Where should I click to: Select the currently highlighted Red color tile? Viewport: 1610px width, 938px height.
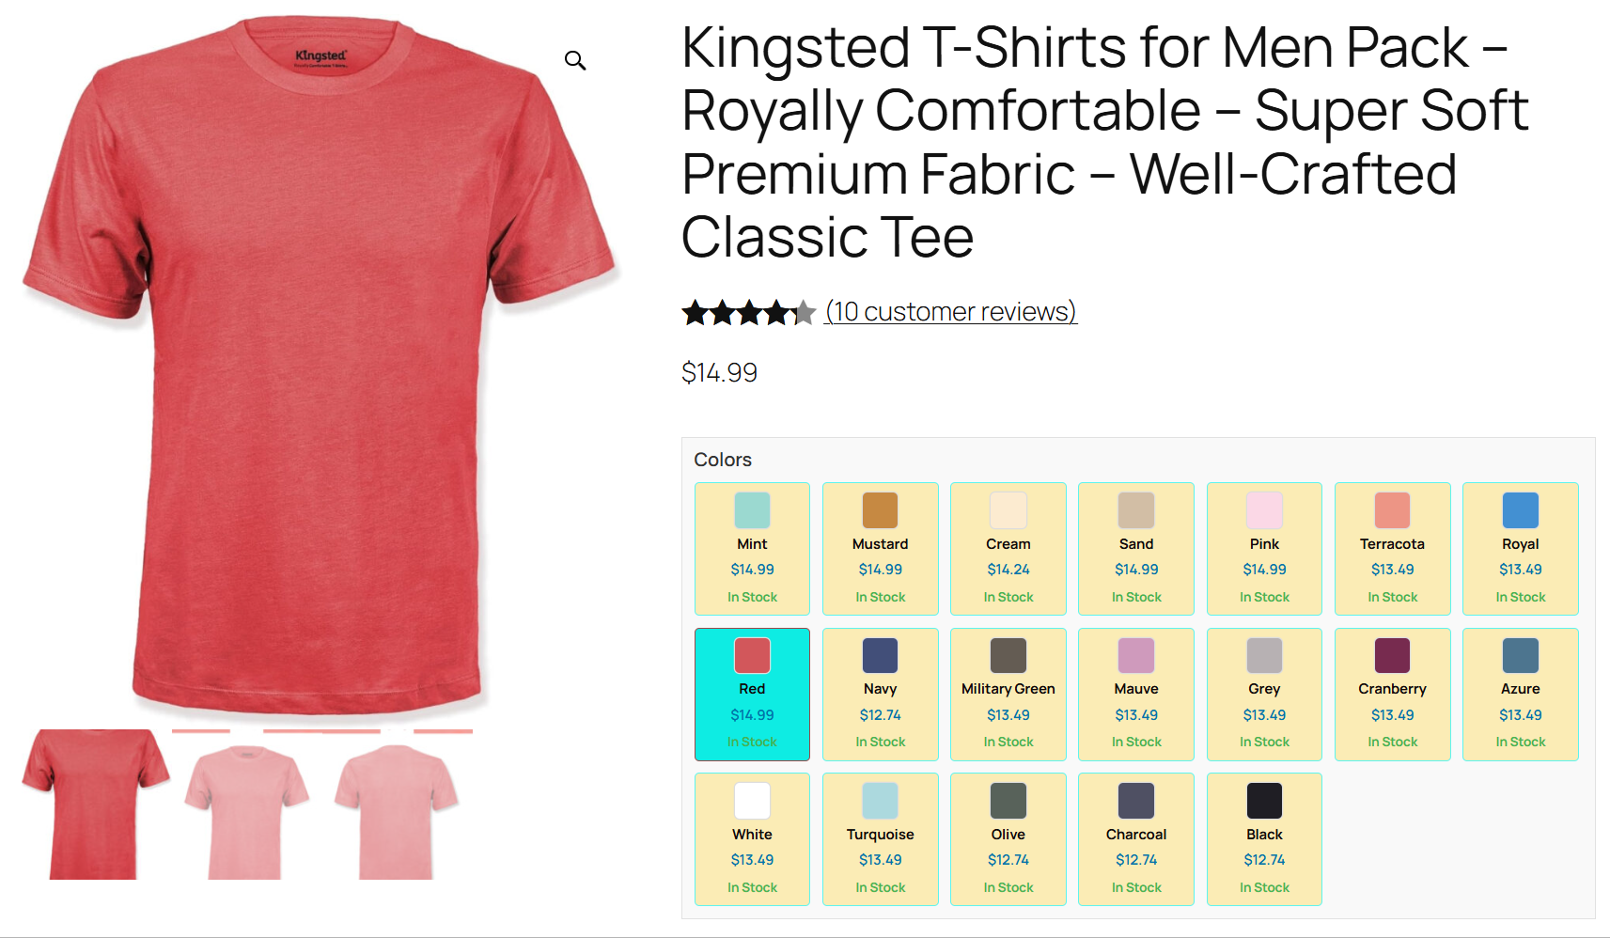point(752,694)
